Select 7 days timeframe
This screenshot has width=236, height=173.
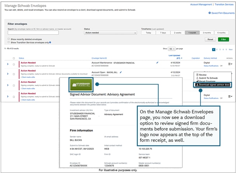coord(163,33)
